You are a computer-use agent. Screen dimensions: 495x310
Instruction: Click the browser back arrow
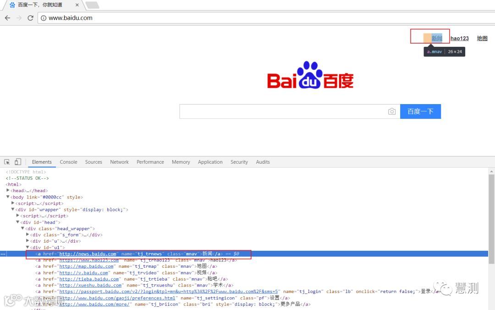8,18
